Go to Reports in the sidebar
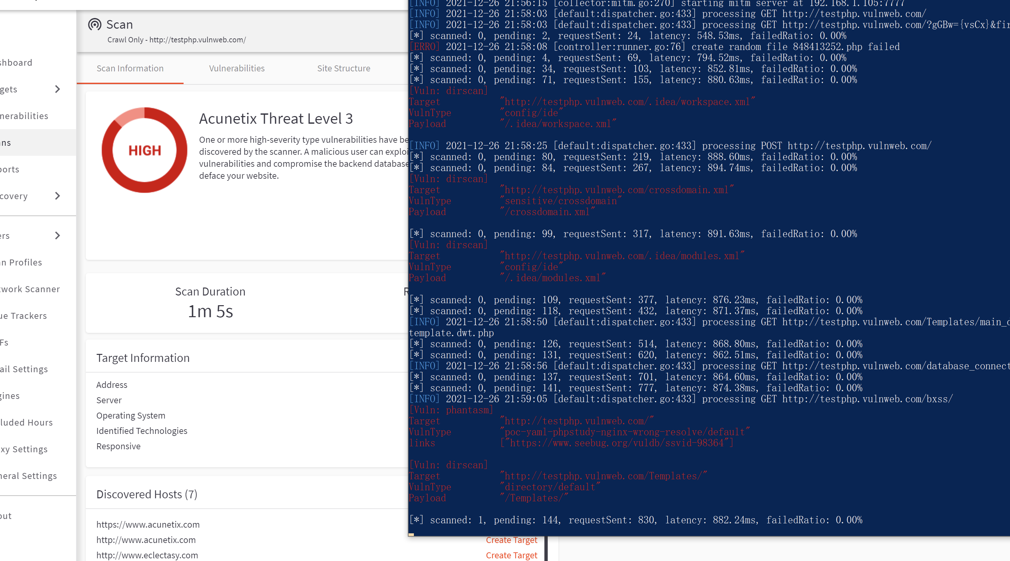 [10, 169]
